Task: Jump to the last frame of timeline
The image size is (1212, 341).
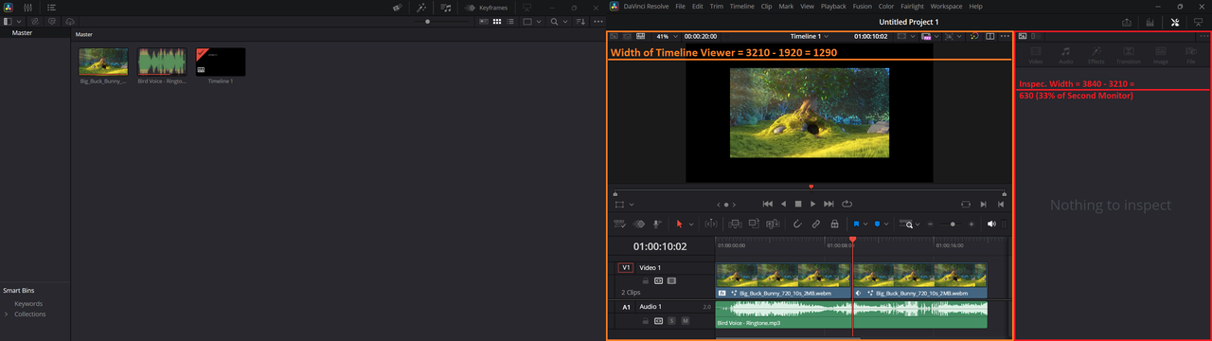Action: (x=829, y=204)
